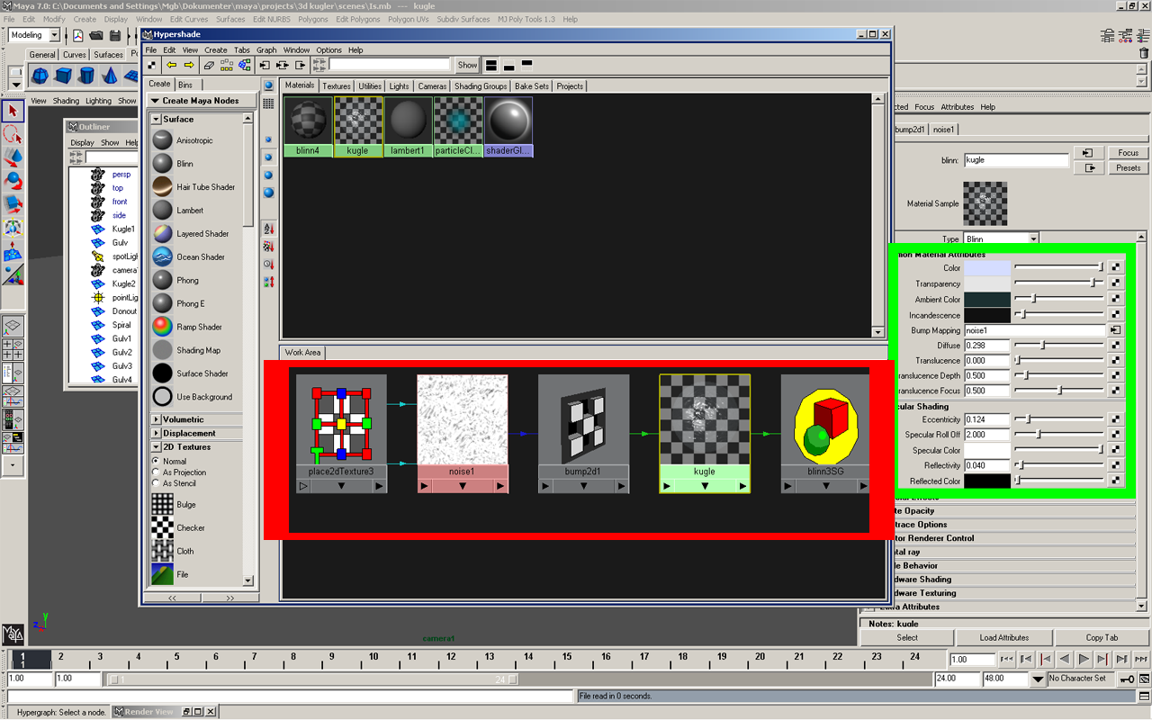
Task: Switch to the Textures tab
Action: coord(337,86)
